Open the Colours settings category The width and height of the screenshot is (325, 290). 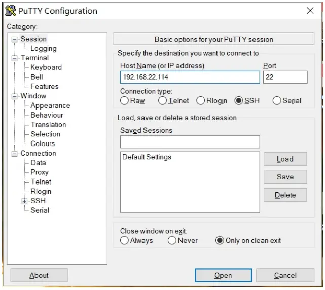coord(43,143)
